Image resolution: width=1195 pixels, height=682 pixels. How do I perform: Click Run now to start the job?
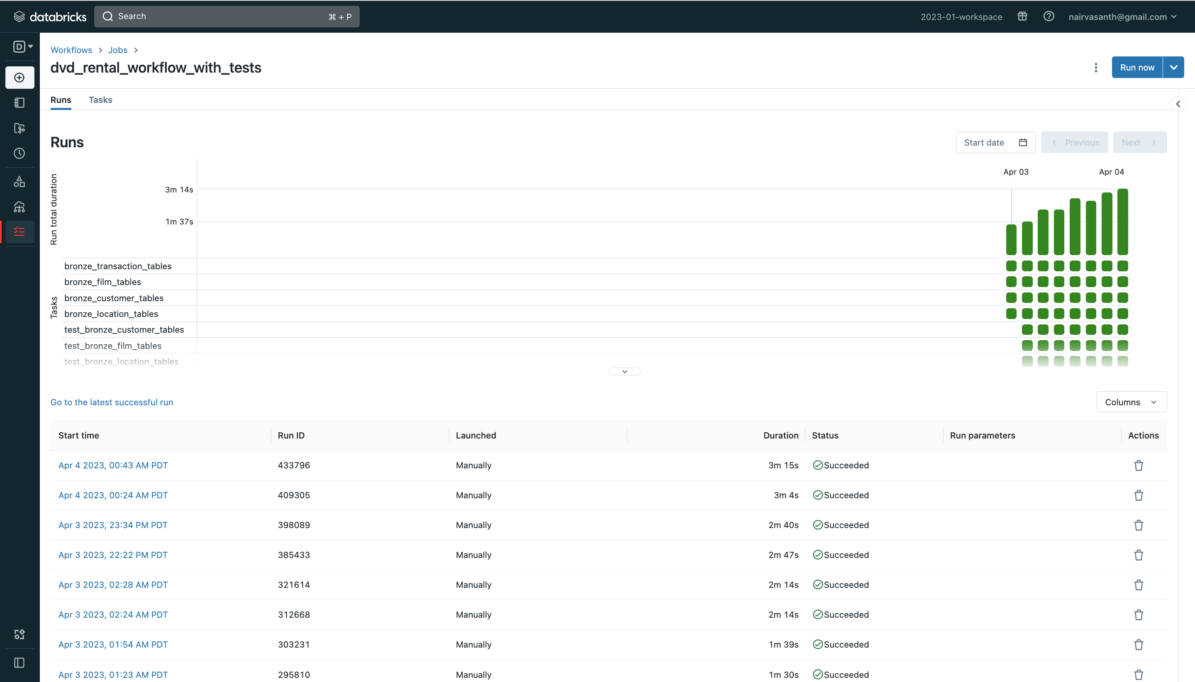click(x=1137, y=67)
